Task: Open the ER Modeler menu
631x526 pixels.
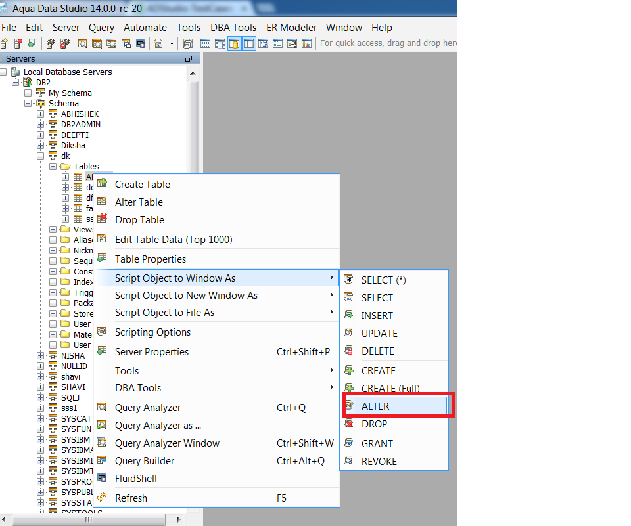Action: 291,28
